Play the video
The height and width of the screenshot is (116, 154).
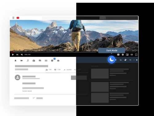coord(13,54)
